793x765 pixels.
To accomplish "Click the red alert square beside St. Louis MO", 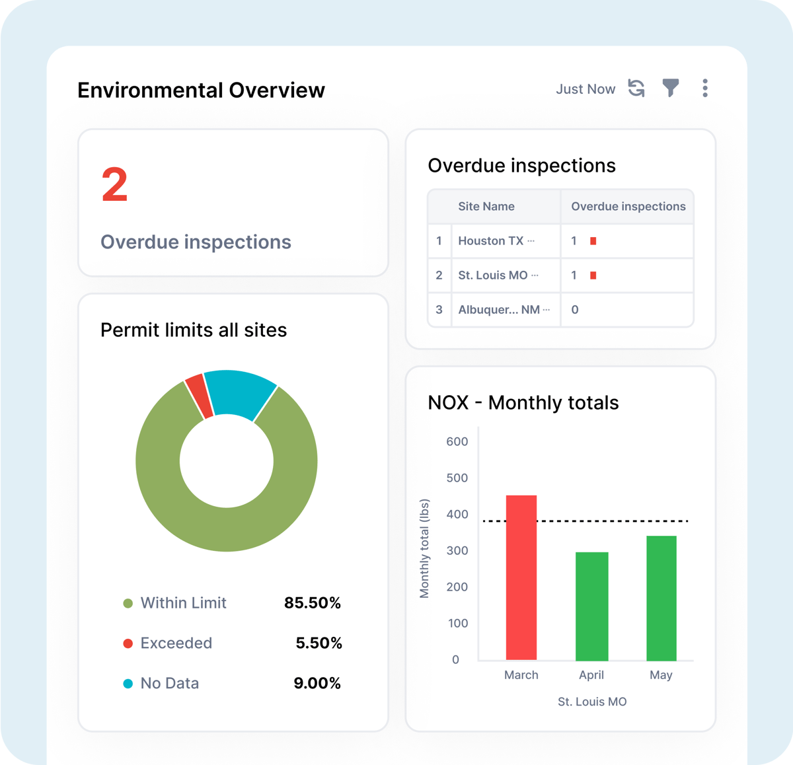I will [593, 275].
